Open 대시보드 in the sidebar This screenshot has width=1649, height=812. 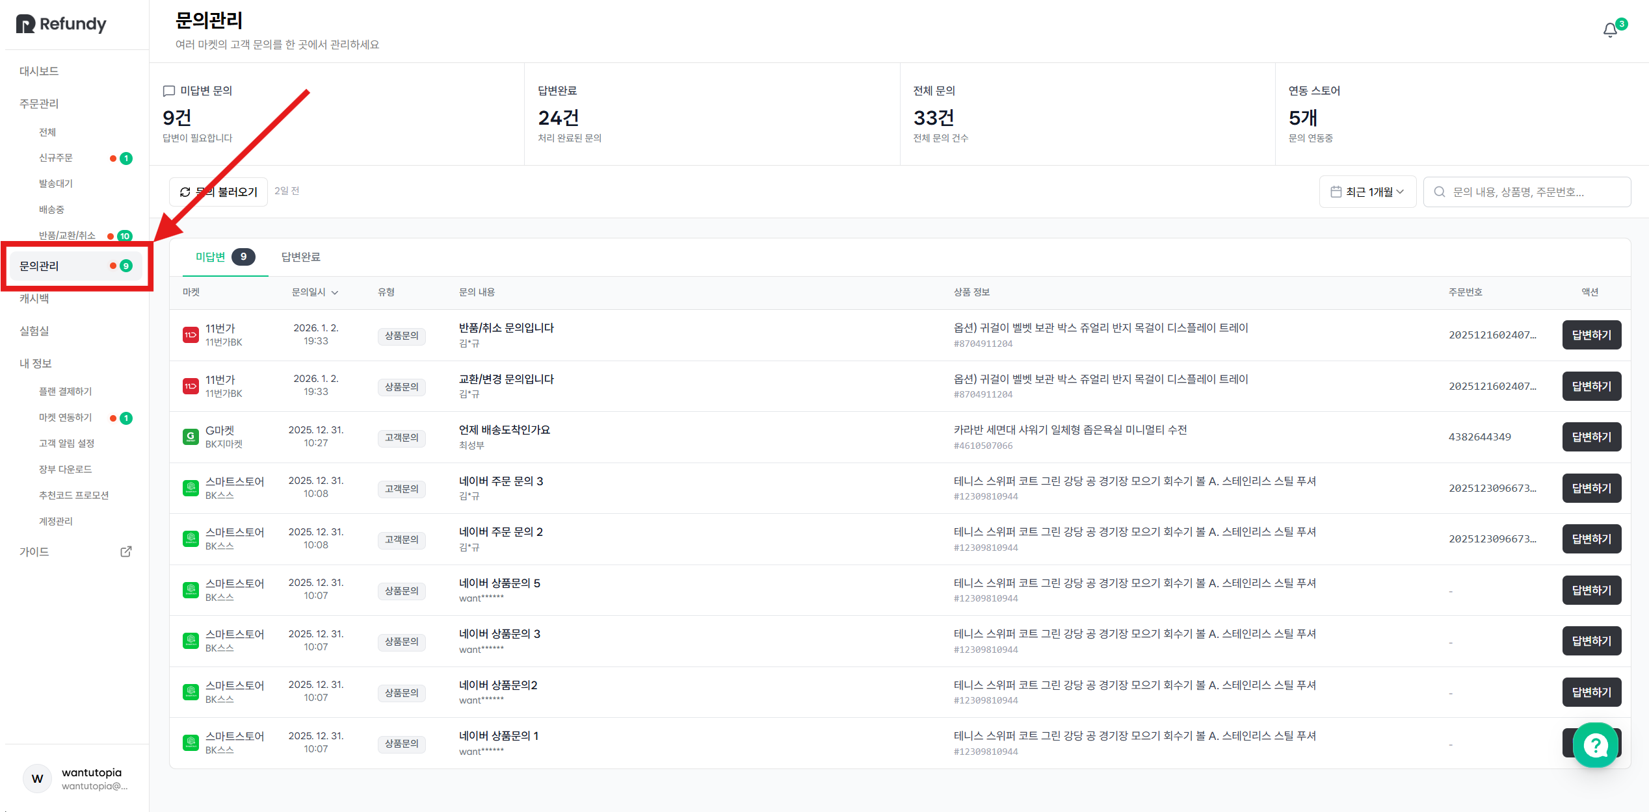[x=39, y=71]
